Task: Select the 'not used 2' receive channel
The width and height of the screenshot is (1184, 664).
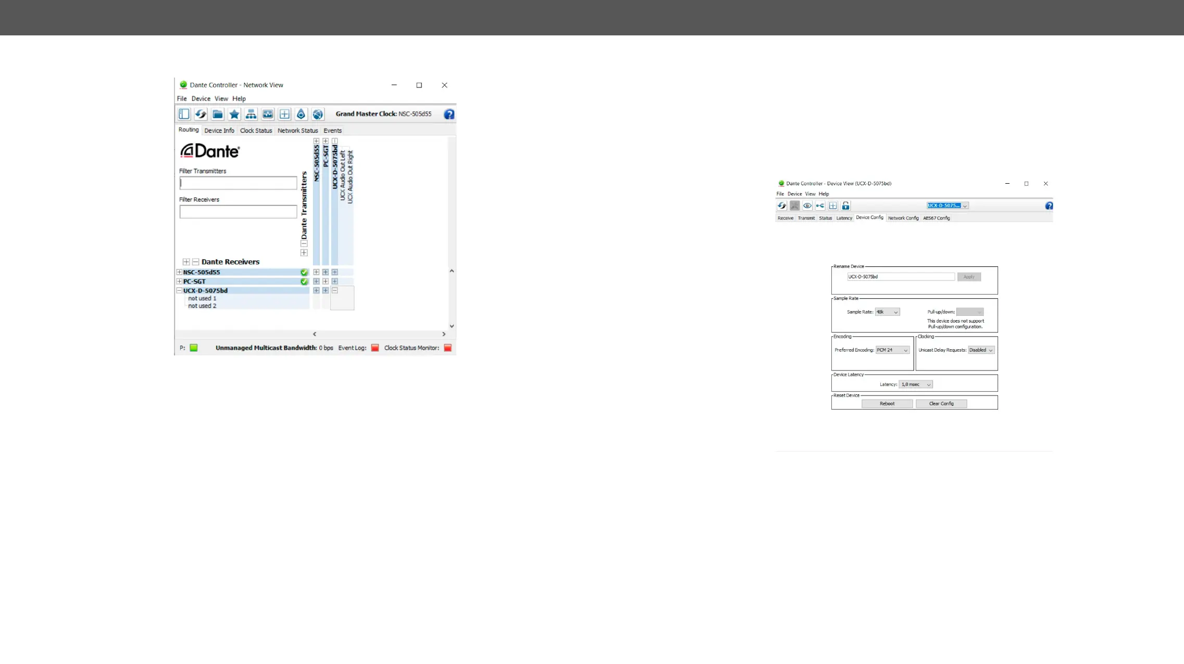Action: point(202,306)
